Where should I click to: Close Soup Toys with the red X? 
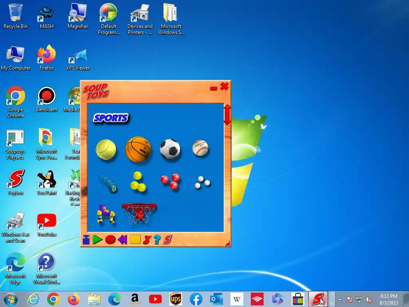pyautogui.click(x=224, y=86)
